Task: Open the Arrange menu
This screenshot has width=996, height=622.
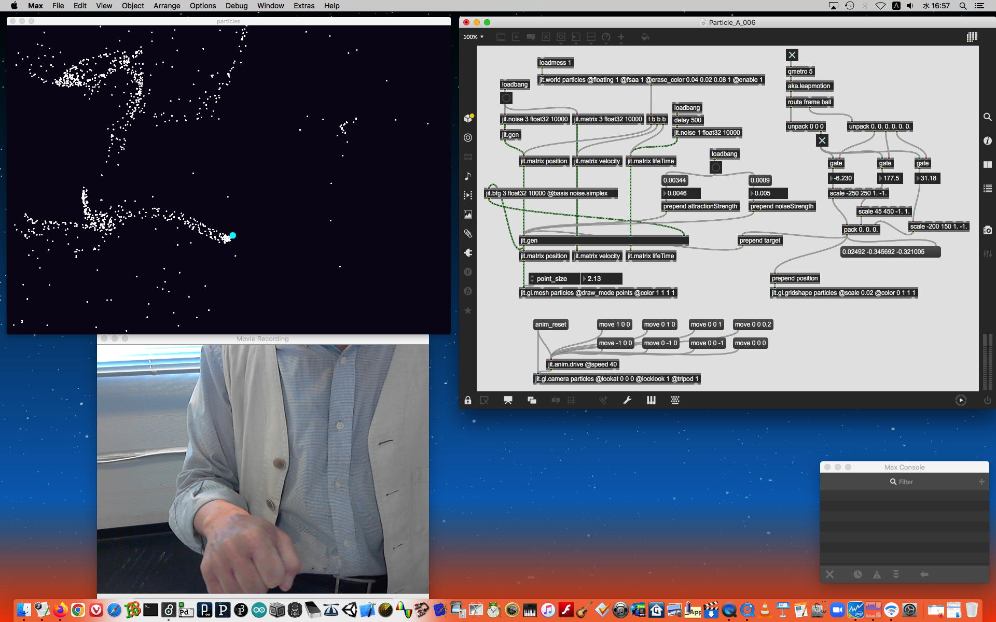Action: 167,6
